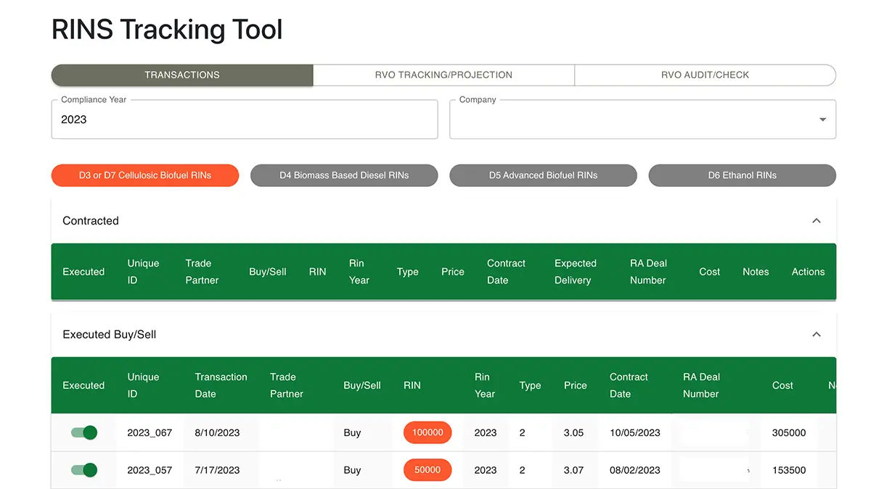Click Actions column header in Contracted table
This screenshot has width=871, height=489.
tap(808, 272)
